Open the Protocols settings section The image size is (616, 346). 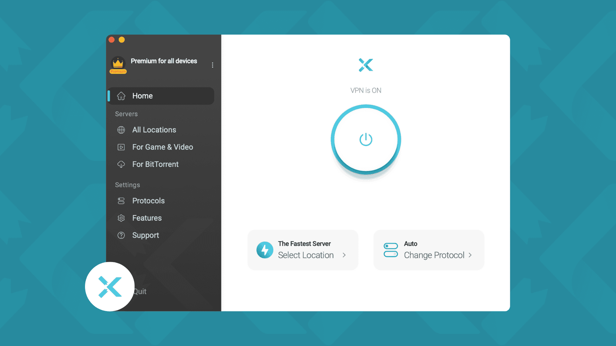pos(148,201)
